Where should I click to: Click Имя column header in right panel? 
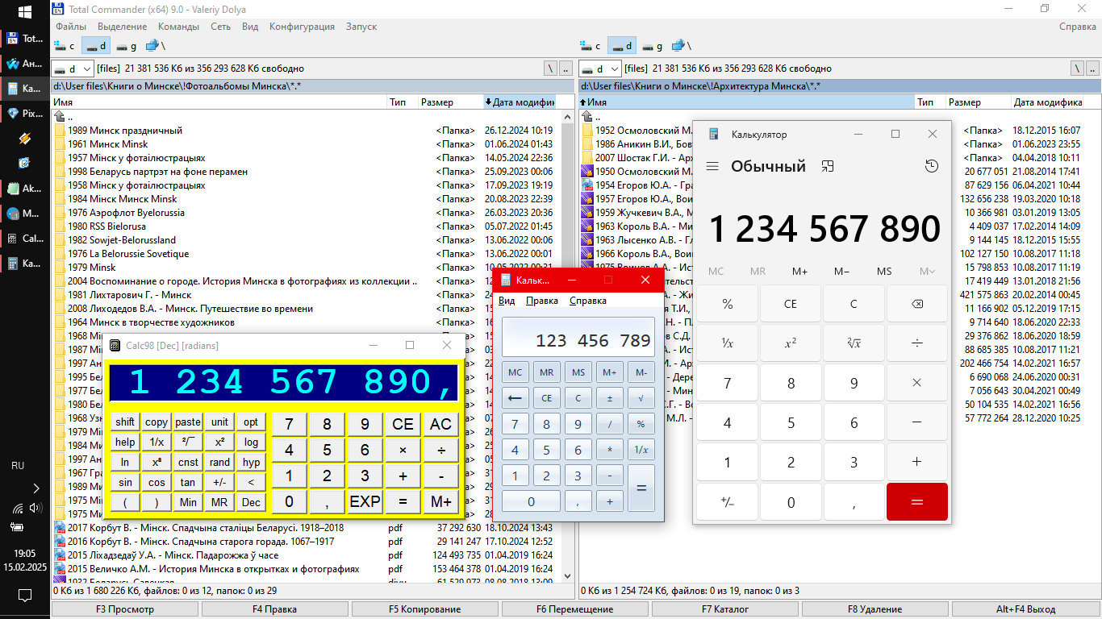pyautogui.click(x=746, y=102)
